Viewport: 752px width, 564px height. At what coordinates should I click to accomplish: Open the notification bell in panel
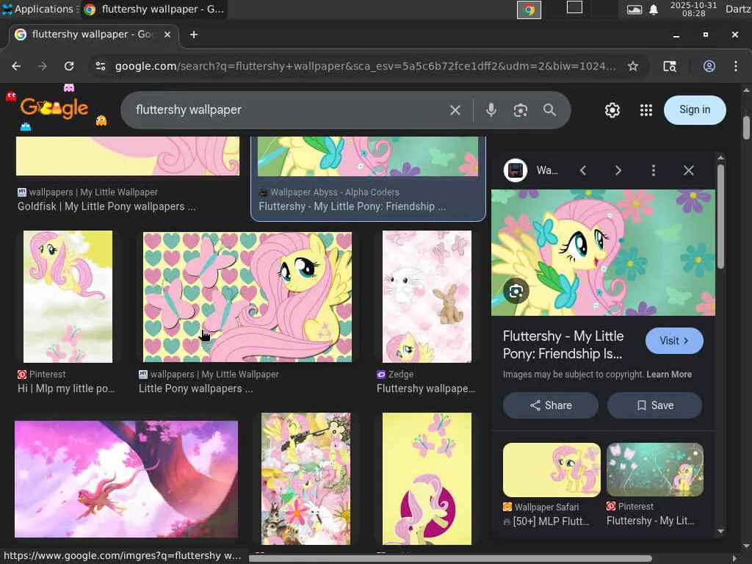tap(653, 10)
